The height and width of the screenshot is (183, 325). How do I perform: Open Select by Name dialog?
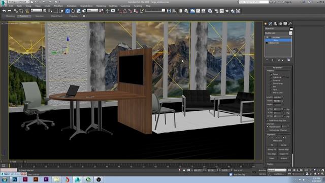click(50, 11)
